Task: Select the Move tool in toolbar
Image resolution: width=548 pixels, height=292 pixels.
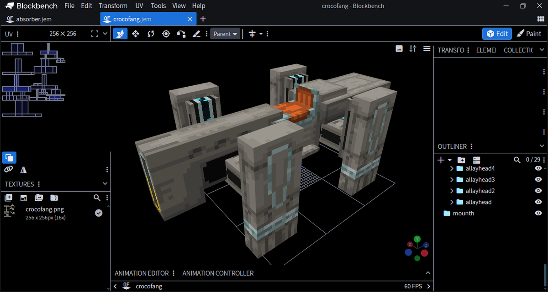Action: point(136,34)
